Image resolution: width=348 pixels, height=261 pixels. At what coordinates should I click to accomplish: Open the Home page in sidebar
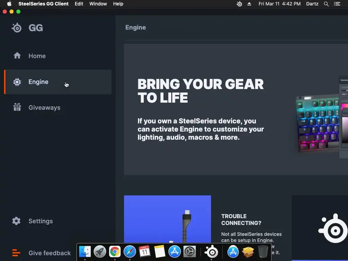point(58,56)
